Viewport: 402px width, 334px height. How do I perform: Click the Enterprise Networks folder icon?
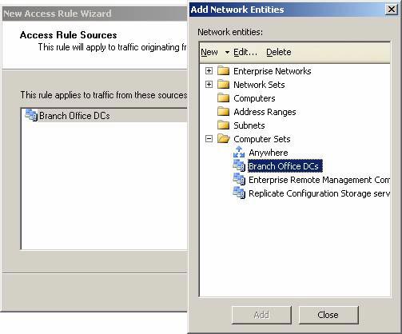pyautogui.click(x=223, y=71)
